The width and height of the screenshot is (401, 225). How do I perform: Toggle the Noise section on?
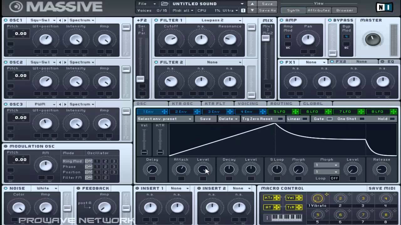[x=6, y=188]
